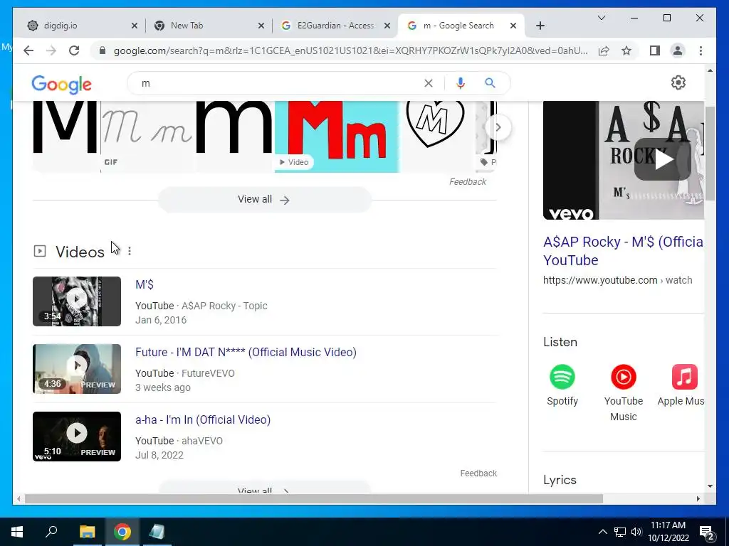
Task: Click View all images button
Action: 265,200
